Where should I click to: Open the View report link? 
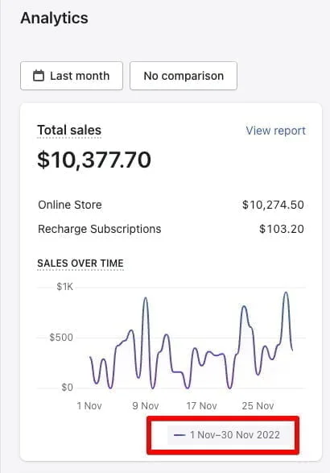pos(275,131)
